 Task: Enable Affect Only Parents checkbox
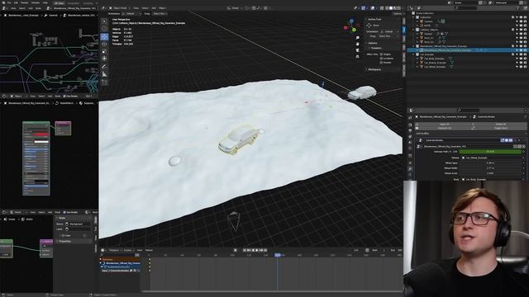[381, 63]
